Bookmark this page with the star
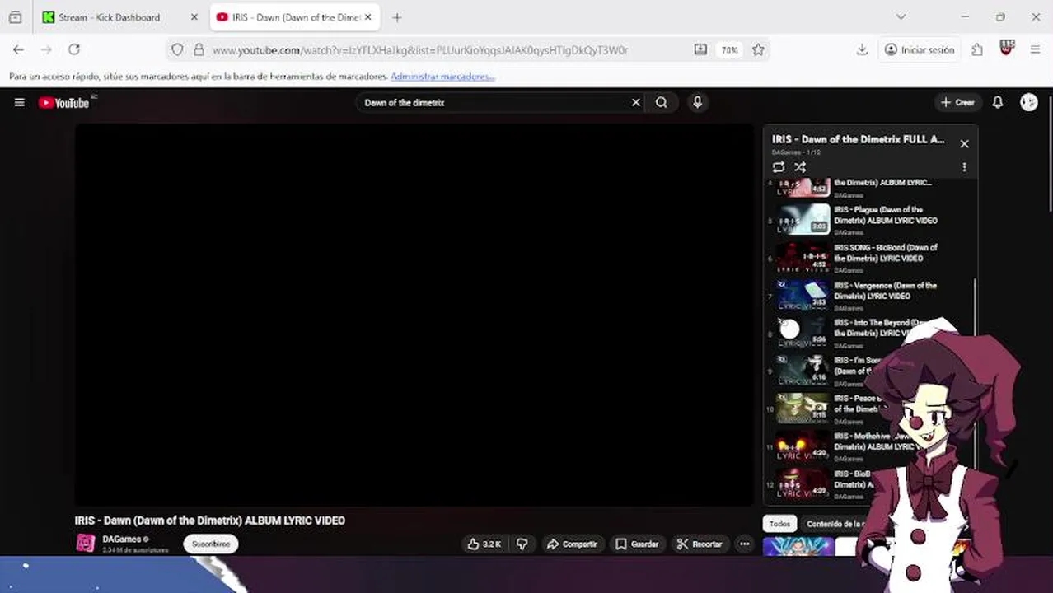The height and width of the screenshot is (593, 1053). click(x=758, y=50)
